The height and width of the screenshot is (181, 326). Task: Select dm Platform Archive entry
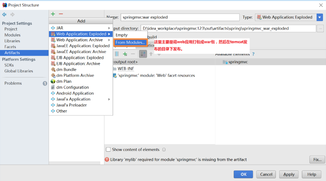(x=81, y=75)
